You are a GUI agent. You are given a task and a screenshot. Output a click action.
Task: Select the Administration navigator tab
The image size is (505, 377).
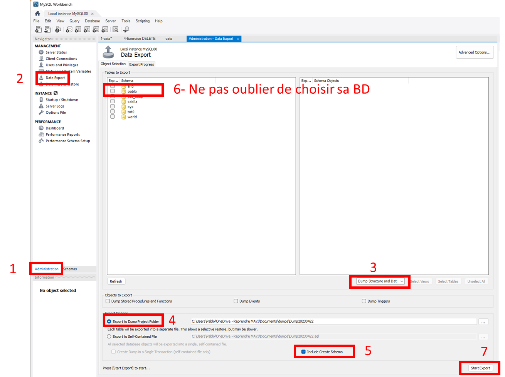point(47,269)
